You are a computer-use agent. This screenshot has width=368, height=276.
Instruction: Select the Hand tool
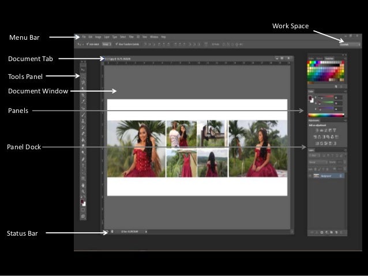[x=83, y=186]
